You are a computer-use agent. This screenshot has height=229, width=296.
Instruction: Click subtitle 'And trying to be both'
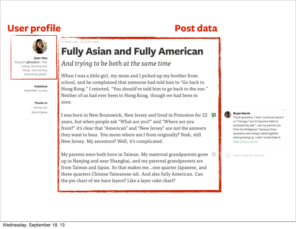point(116,63)
